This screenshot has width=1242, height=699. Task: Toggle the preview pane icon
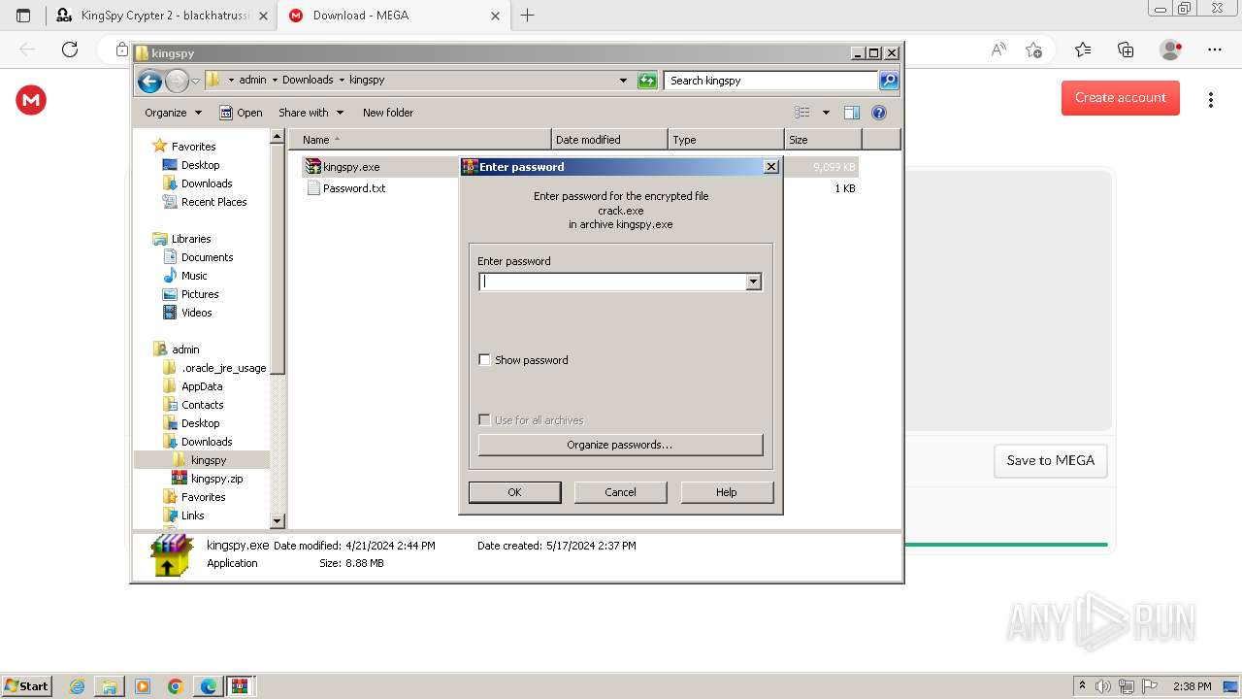851,113
